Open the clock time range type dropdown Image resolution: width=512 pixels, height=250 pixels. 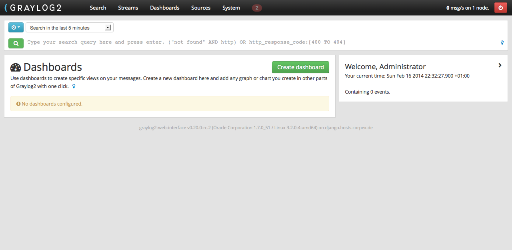16,28
